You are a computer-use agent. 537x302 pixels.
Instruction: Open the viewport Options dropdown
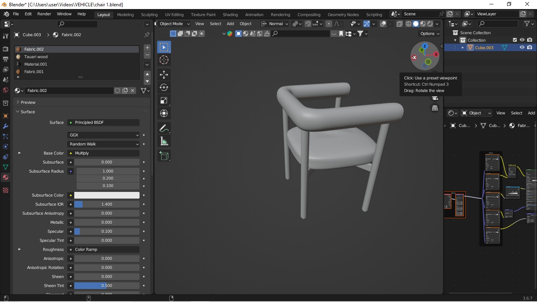430,34
